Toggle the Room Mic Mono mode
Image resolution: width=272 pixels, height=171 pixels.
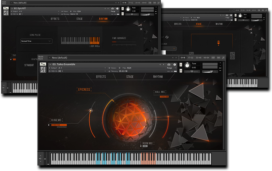click(145, 146)
